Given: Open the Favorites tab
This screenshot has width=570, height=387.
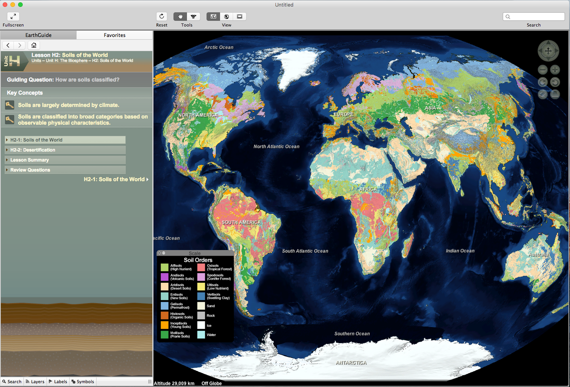Looking at the screenshot, I should click(x=114, y=35).
